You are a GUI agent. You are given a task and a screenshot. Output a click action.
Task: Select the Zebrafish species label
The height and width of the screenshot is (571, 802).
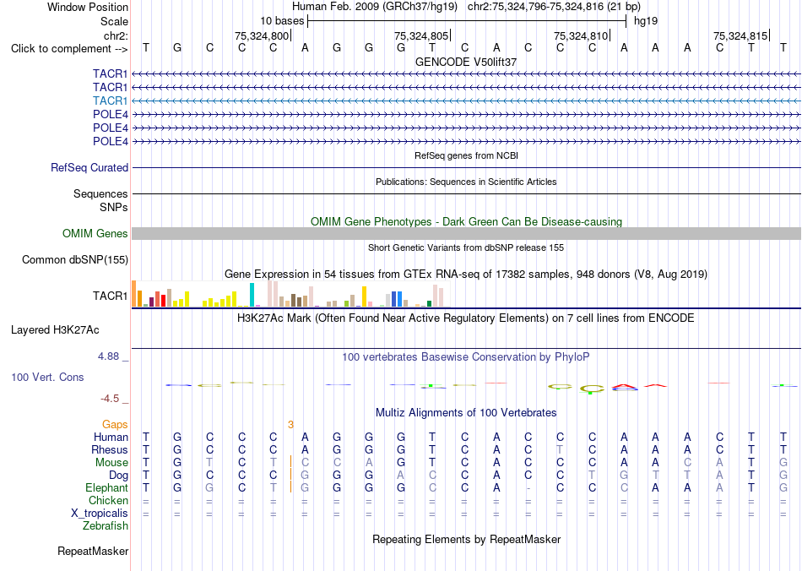(x=106, y=526)
